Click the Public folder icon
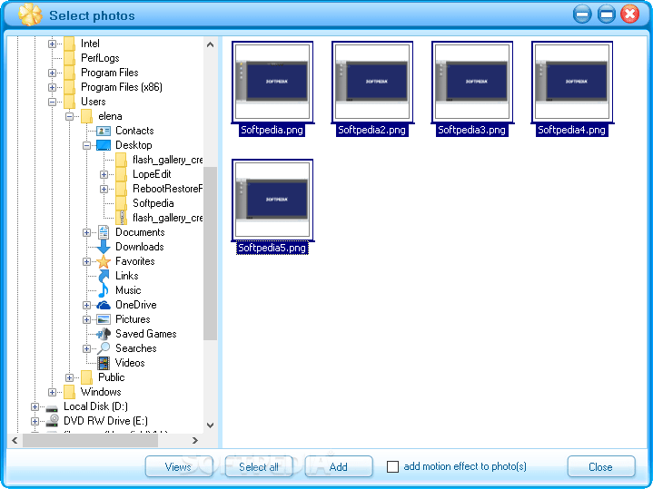 [x=86, y=377]
